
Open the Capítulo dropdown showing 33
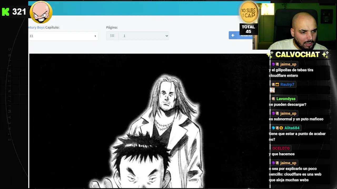pyautogui.click(x=63, y=36)
